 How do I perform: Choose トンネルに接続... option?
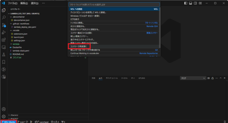114,23
